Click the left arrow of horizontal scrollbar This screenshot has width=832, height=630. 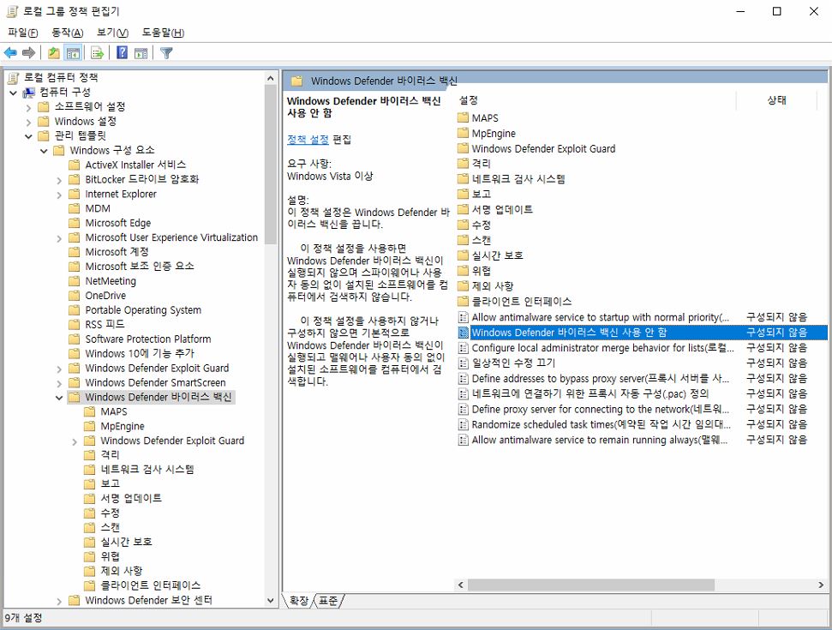(461, 585)
